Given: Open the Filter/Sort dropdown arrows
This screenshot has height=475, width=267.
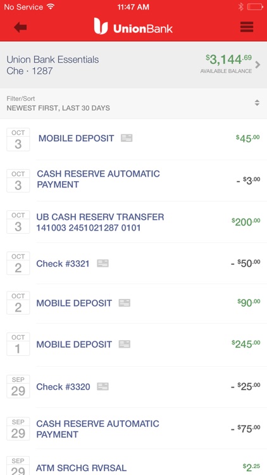Looking at the screenshot, I should point(257,103).
